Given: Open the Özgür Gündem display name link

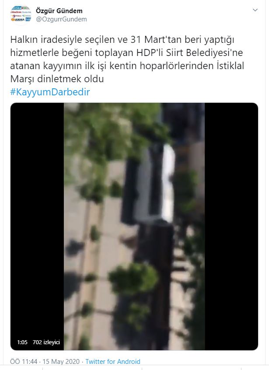Looking at the screenshot, I should [x=59, y=11].
